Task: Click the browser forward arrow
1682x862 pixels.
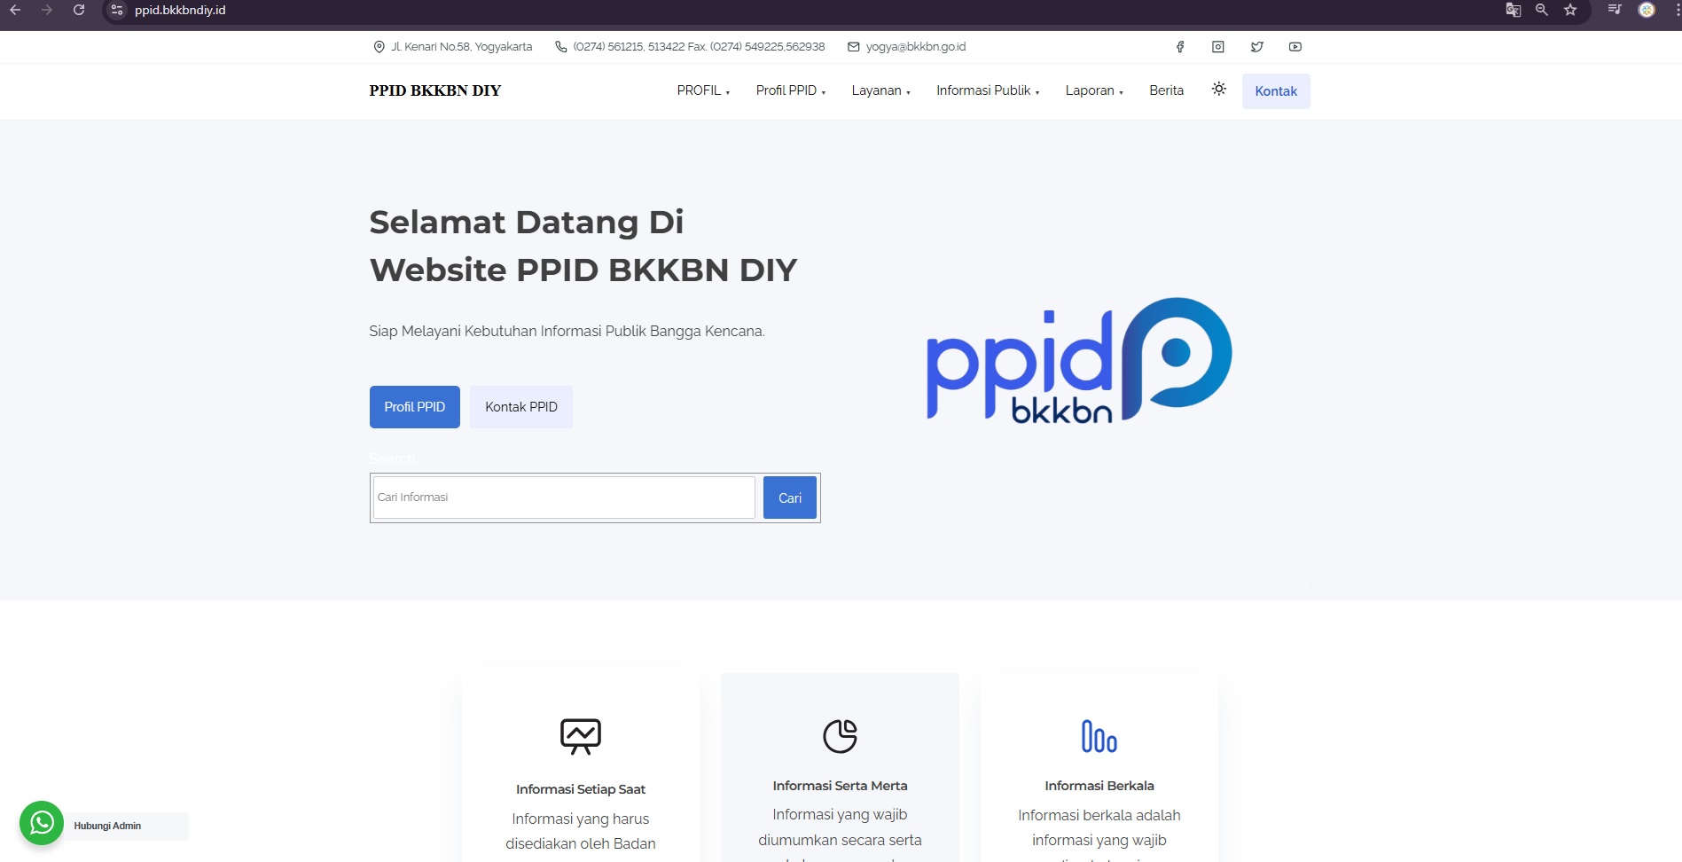Action: tap(47, 10)
